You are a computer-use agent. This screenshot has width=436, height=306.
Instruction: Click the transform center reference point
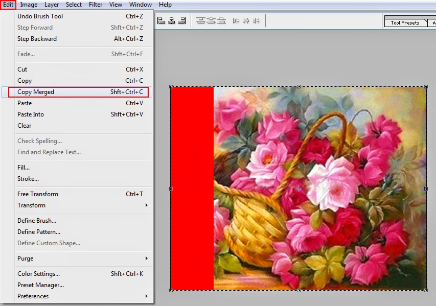tap(299, 189)
